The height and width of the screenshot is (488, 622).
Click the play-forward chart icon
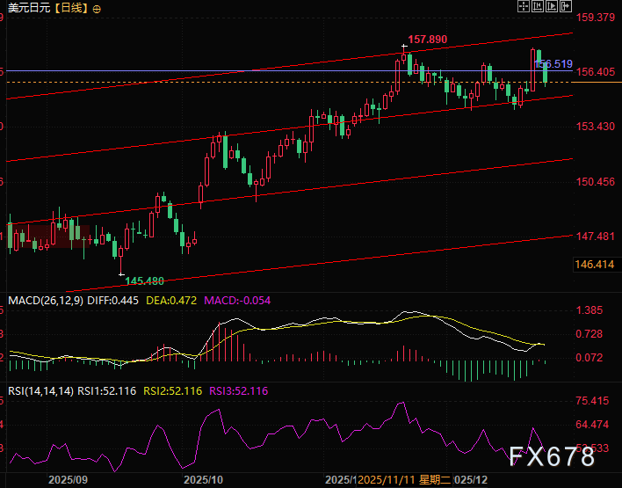[553, 6]
